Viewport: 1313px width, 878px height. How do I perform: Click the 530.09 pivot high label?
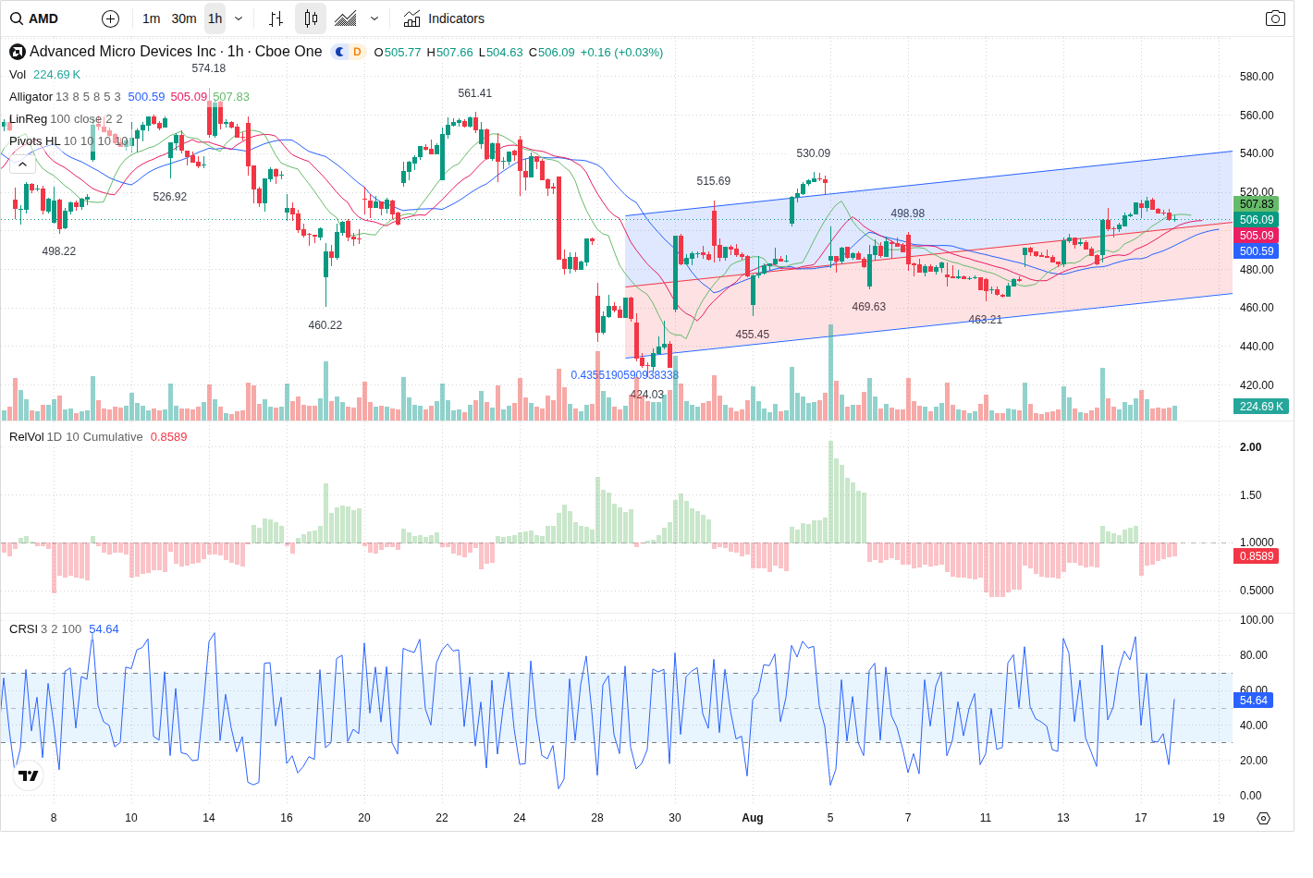click(814, 153)
